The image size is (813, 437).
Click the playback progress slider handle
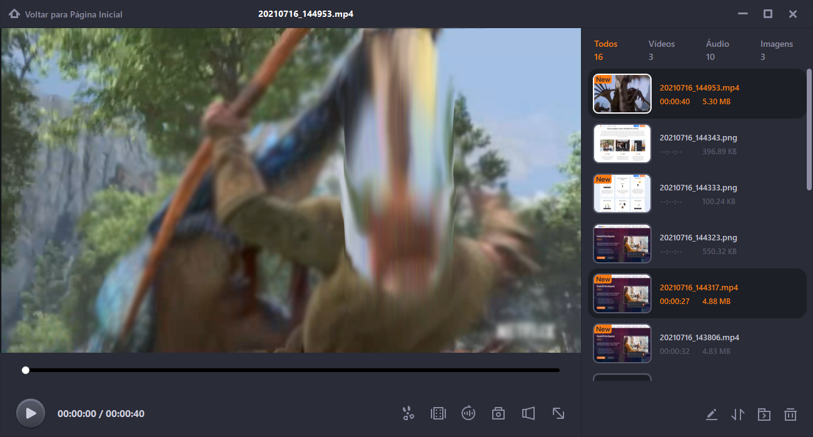tap(26, 370)
